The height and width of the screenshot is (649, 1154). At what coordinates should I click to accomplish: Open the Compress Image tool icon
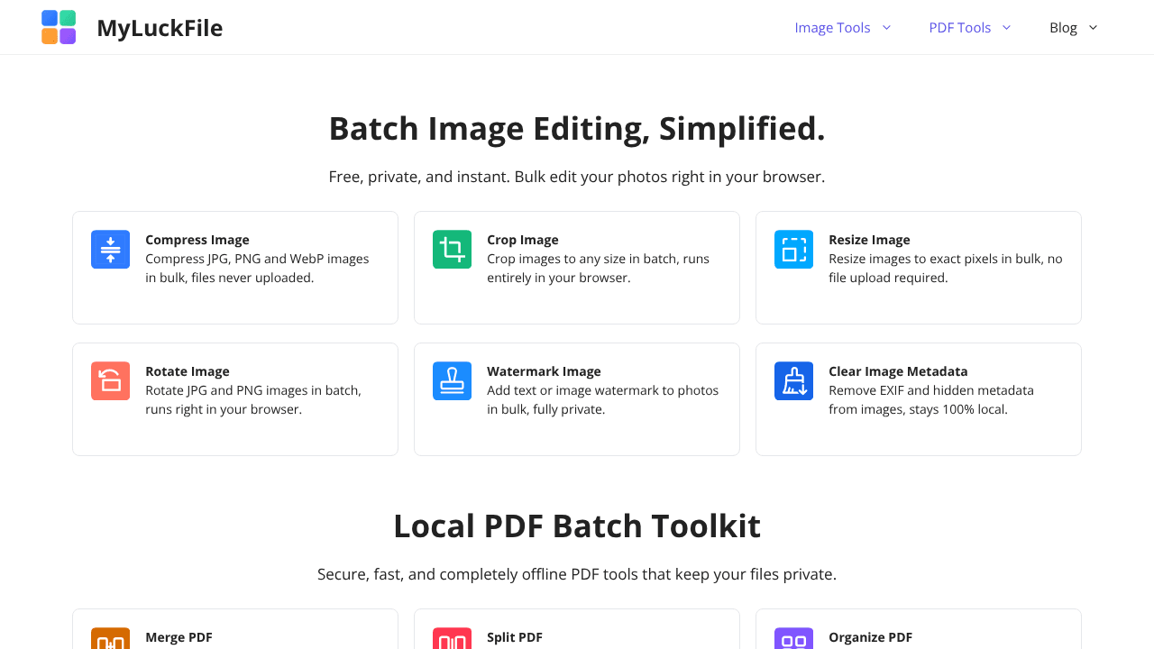pos(110,250)
